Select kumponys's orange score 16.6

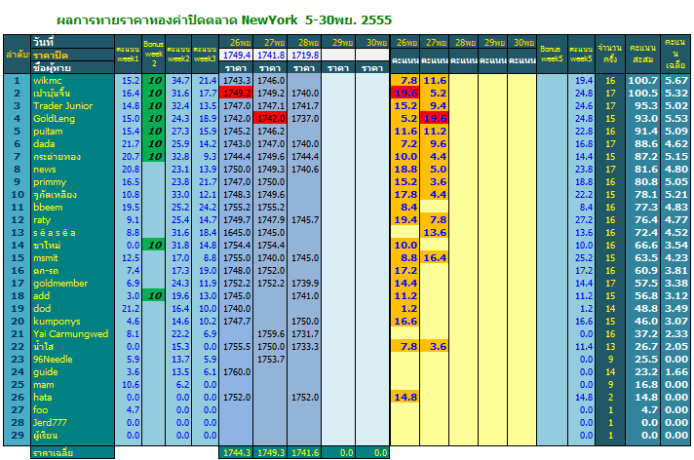(x=405, y=322)
